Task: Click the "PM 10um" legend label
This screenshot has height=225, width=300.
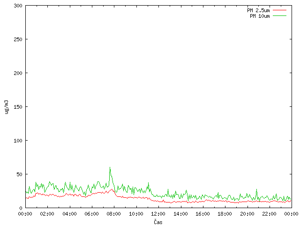Action: [x=260, y=16]
